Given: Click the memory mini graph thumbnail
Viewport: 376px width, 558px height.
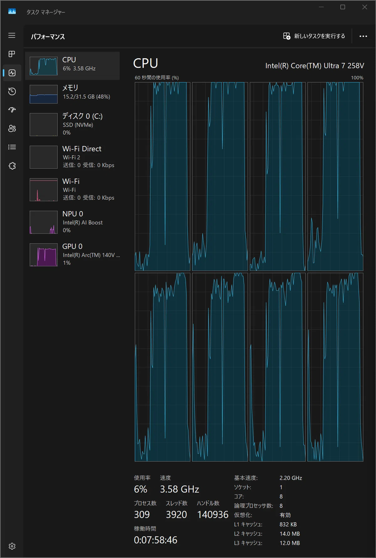Looking at the screenshot, I should (44, 94).
